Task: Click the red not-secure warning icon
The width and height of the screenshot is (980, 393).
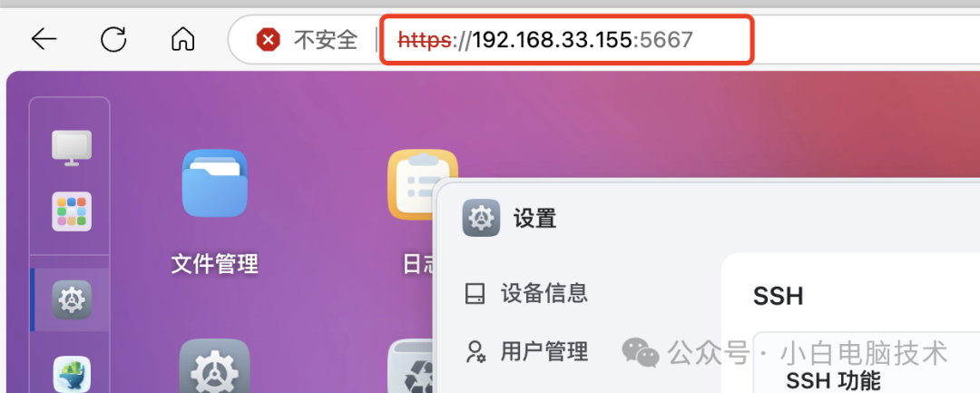Action: tap(268, 40)
